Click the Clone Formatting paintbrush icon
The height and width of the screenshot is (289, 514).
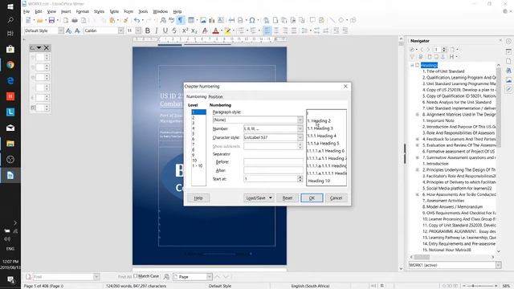(125, 20)
